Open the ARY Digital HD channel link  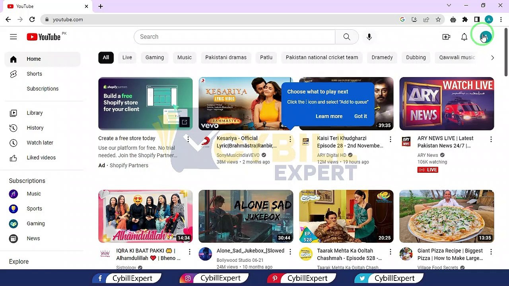(x=332, y=155)
